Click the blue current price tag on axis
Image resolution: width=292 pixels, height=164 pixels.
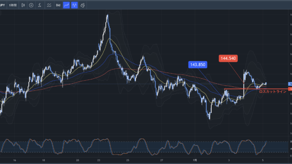tap(290, 84)
